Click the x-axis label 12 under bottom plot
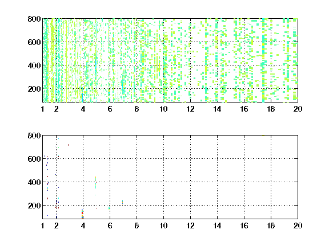This screenshot has width=329, height=246. click(190, 225)
